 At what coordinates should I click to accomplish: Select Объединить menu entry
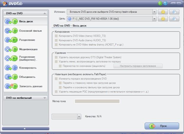point(25,77)
